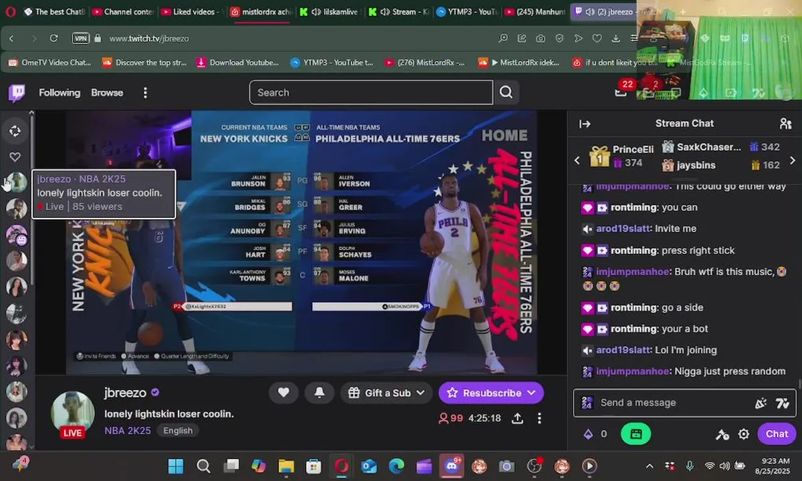Open rontiming's 'press right stick' chat name

click(634, 251)
